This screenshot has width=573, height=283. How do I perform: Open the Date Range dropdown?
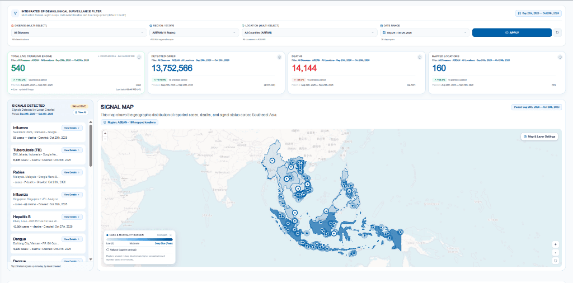pos(425,32)
